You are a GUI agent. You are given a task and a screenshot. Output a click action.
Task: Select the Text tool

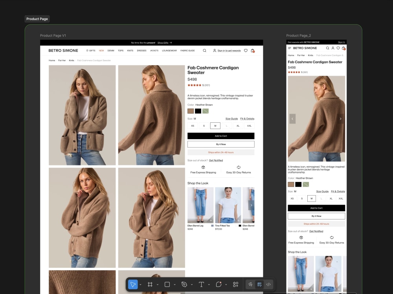(x=201, y=285)
